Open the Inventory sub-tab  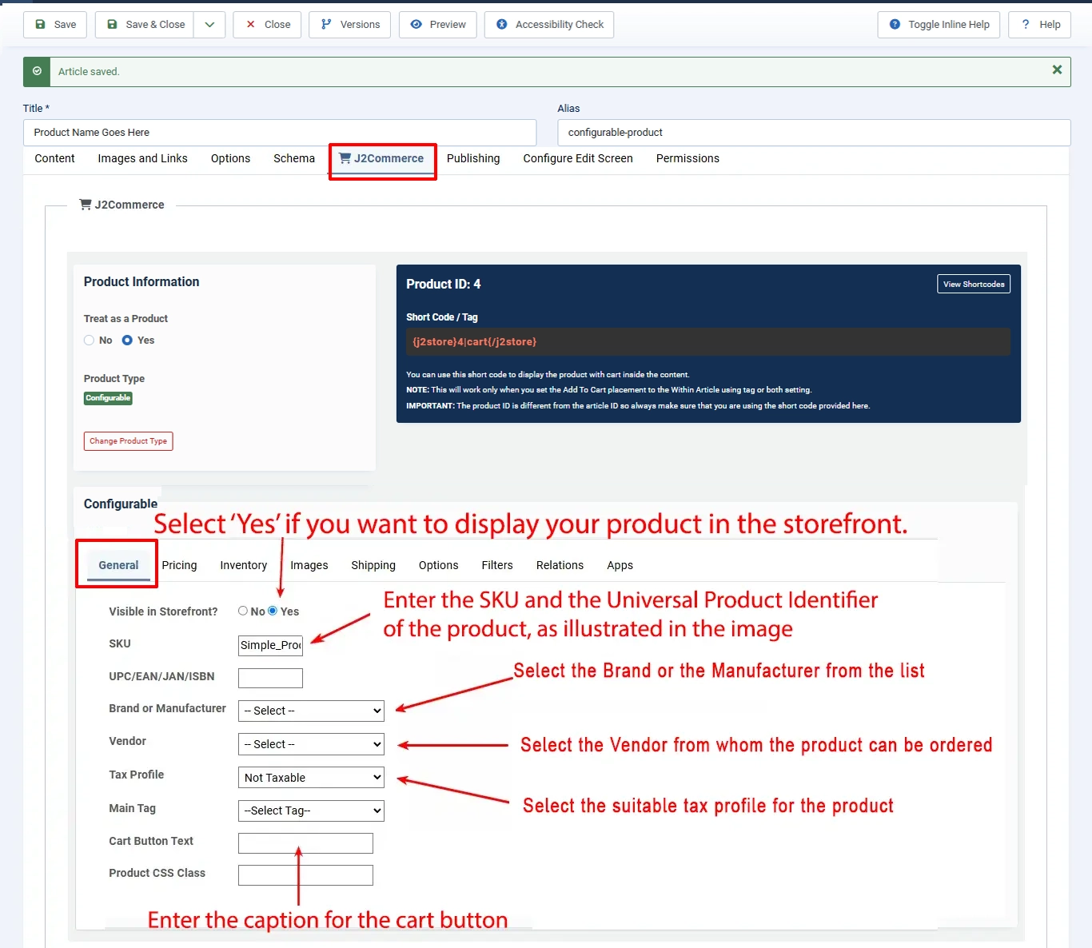point(244,565)
